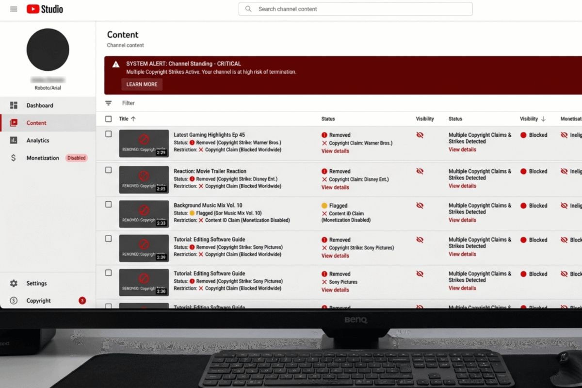The width and height of the screenshot is (582, 388).
Task: Click the Search channel content field
Action: 355,9
